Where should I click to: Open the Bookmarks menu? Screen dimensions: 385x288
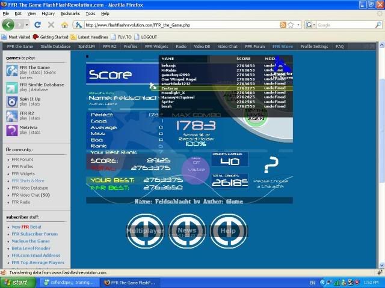pyautogui.click(x=70, y=13)
